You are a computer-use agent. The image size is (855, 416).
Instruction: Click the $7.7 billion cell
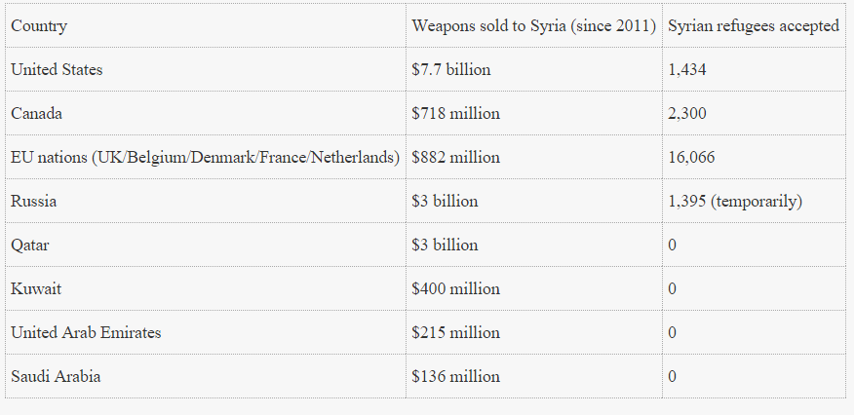click(451, 70)
